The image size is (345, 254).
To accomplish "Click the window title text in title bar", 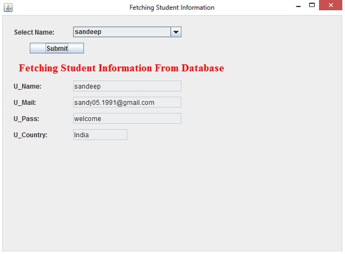I will click(172, 8).
